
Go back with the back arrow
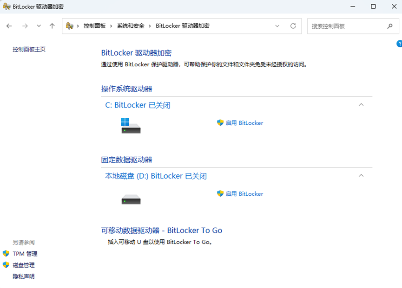9,26
